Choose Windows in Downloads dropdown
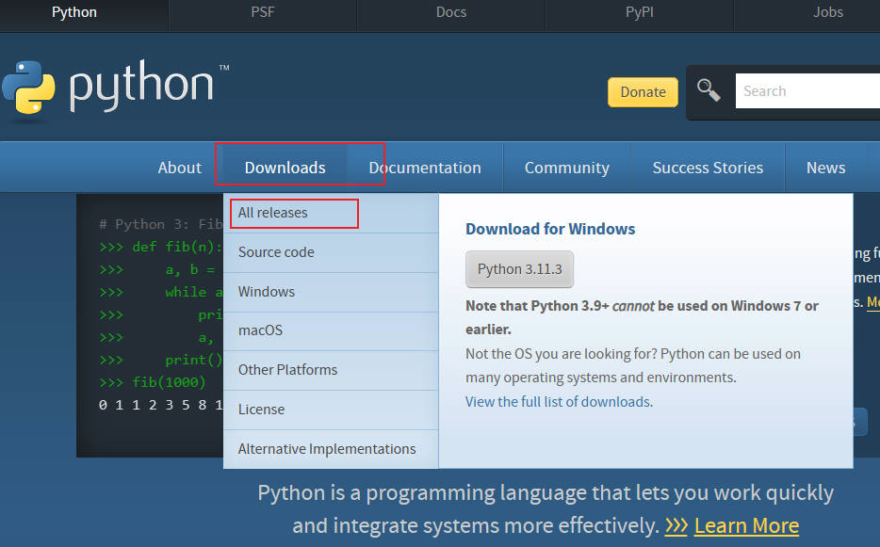 pos(331,292)
